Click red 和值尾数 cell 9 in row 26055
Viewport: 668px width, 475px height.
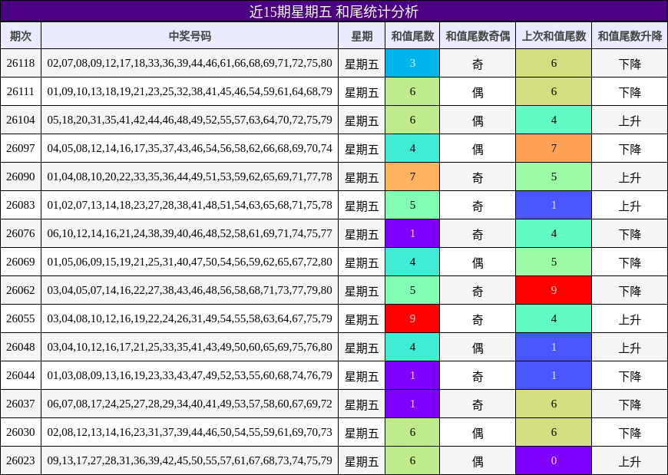click(x=412, y=318)
